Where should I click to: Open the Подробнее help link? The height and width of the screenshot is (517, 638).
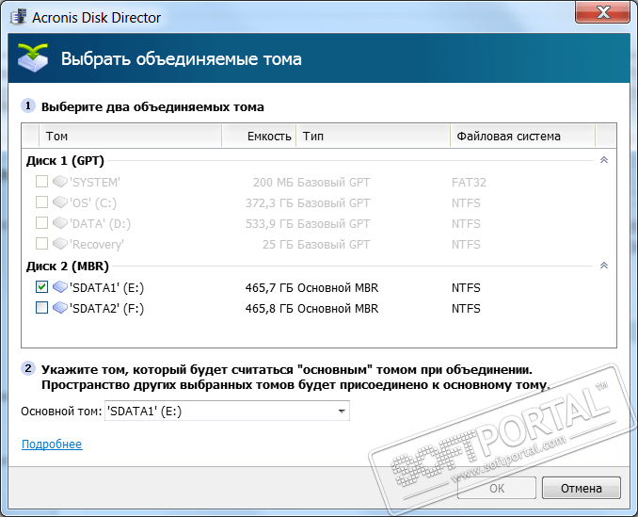click(x=52, y=444)
